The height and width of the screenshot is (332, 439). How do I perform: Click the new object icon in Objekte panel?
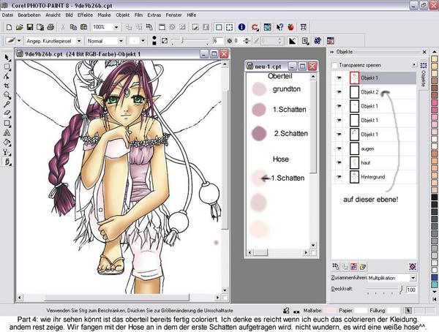click(x=363, y=266)
